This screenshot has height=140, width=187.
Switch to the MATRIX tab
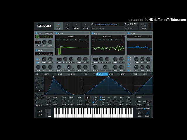coord(77,26)
